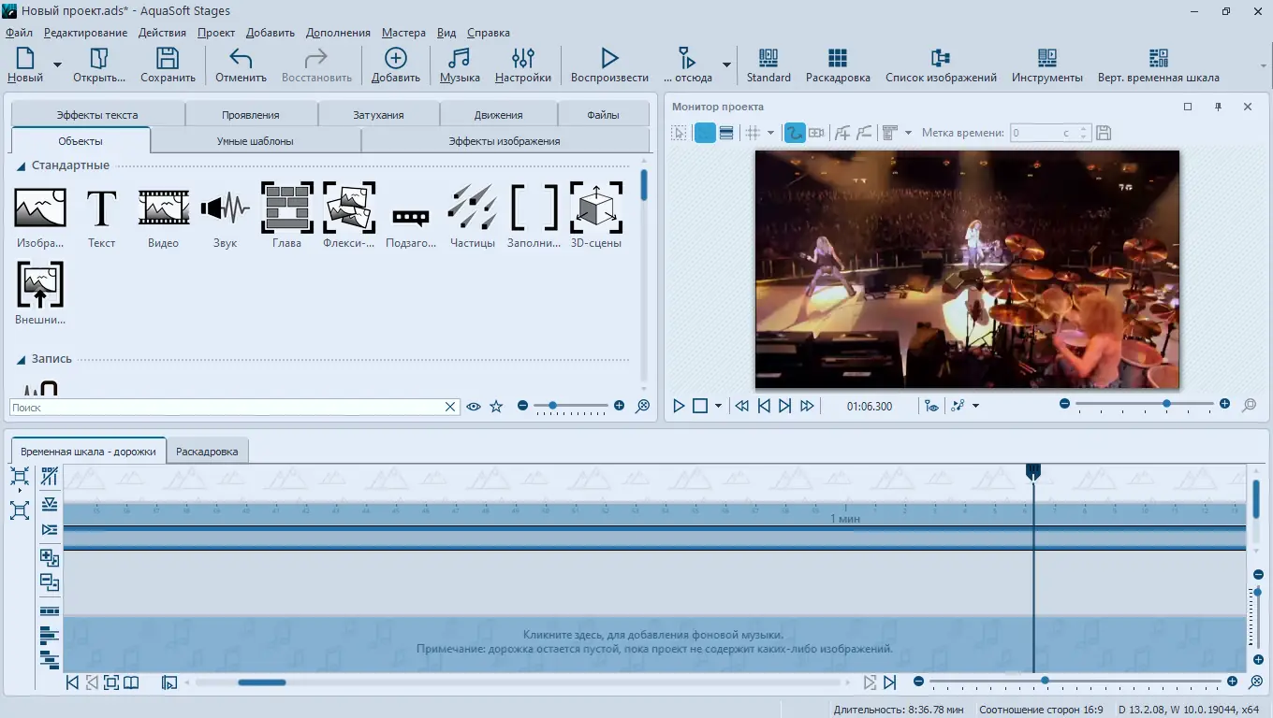Switch to the Раскадровка layout in toolbar
Screen dimensions: 1273x718
838,65
